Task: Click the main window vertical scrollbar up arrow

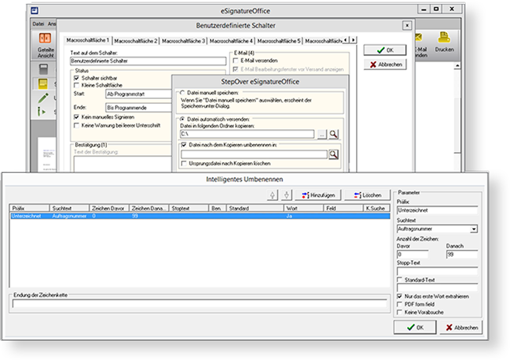Action: coord(457,66)
